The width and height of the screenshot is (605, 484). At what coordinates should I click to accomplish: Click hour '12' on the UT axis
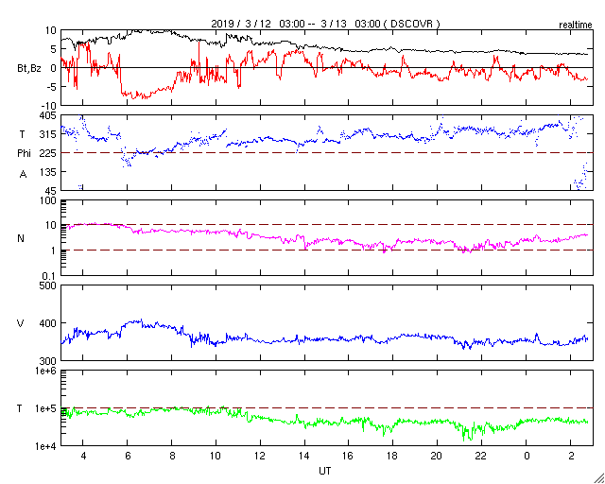[261, 457]
